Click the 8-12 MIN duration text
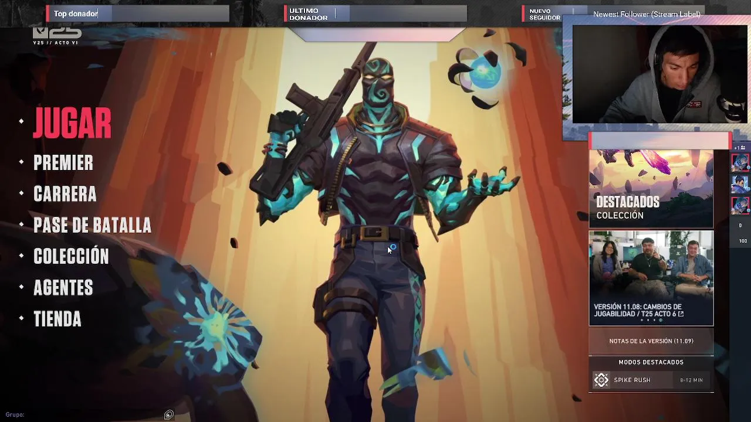This screenshot has width=751, height=422. coord(691,380)
